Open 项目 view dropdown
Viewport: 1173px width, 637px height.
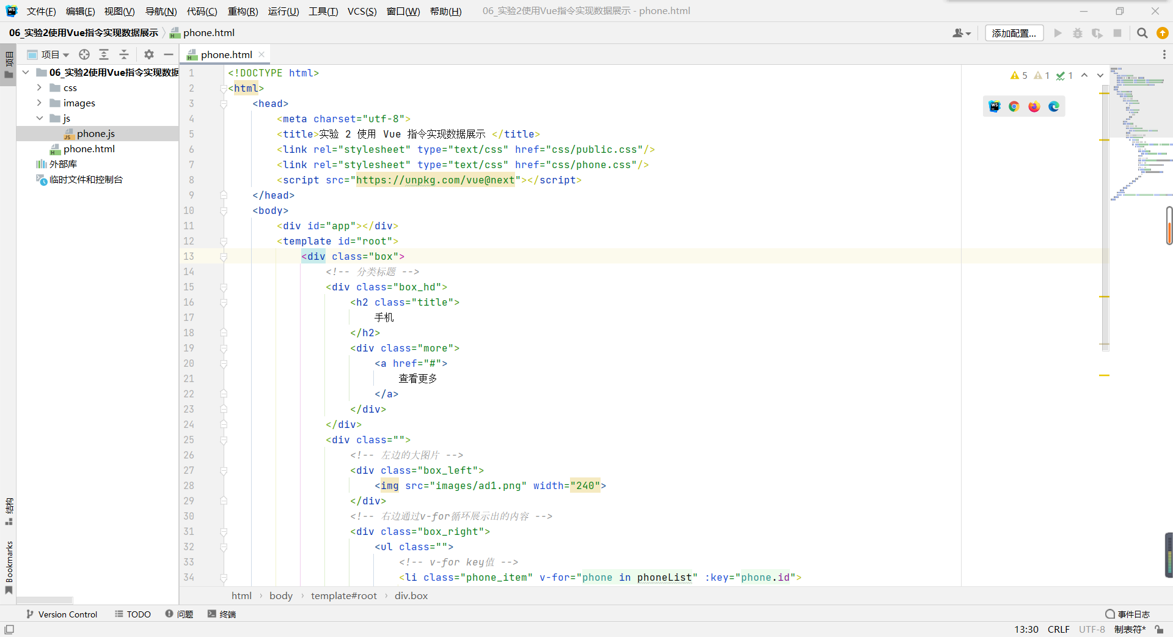(x=48, y=54)
